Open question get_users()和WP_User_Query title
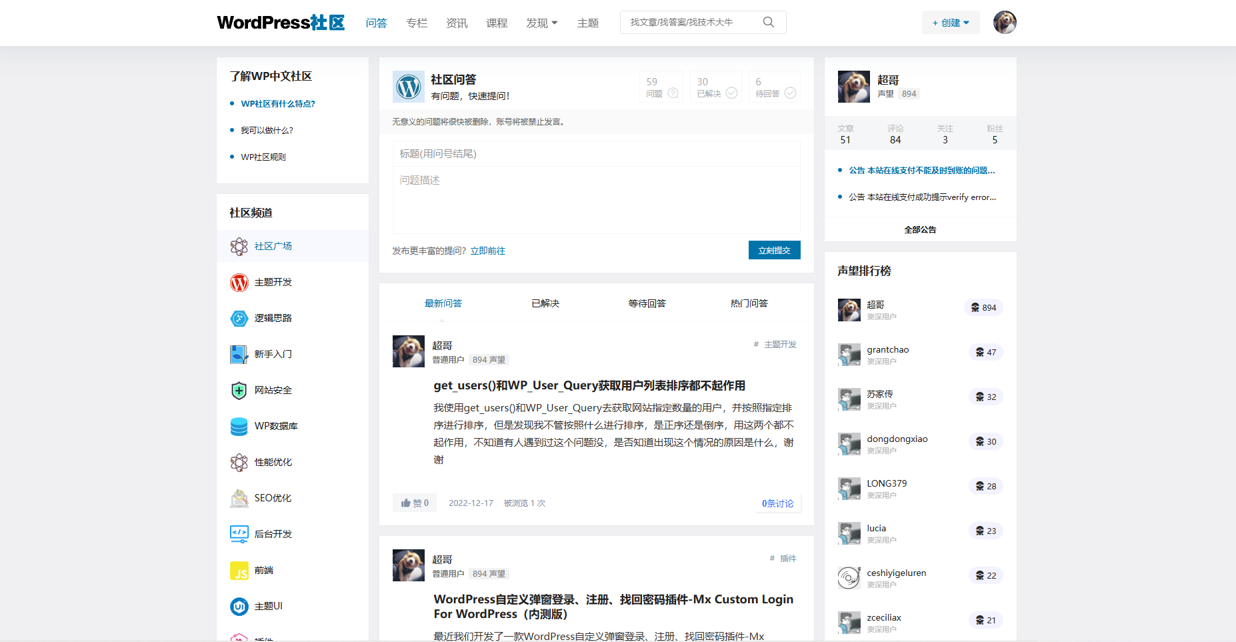1236x642 pixels. [x=589, y=385]
